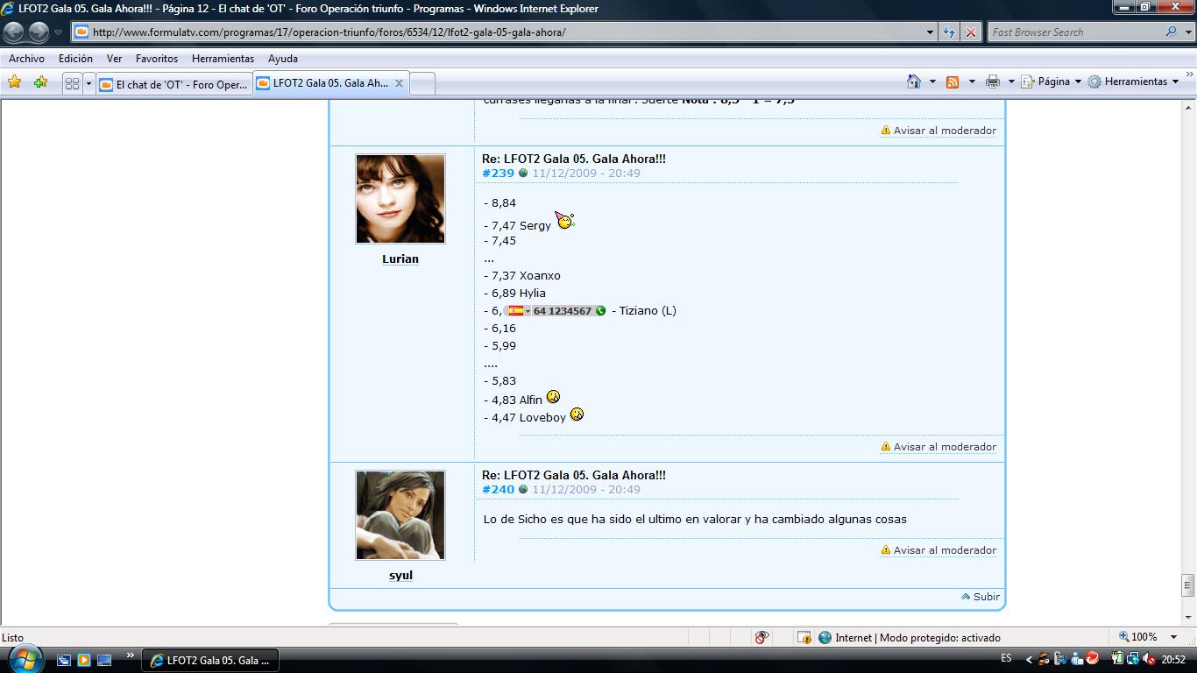
Task: Click the Stop loading icon
Action: [x=971, y=32]
